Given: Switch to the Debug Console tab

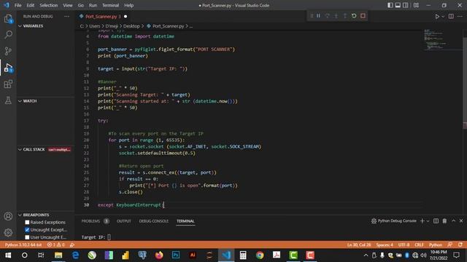Looking at the screenshot, I should [x=154, y=221].
